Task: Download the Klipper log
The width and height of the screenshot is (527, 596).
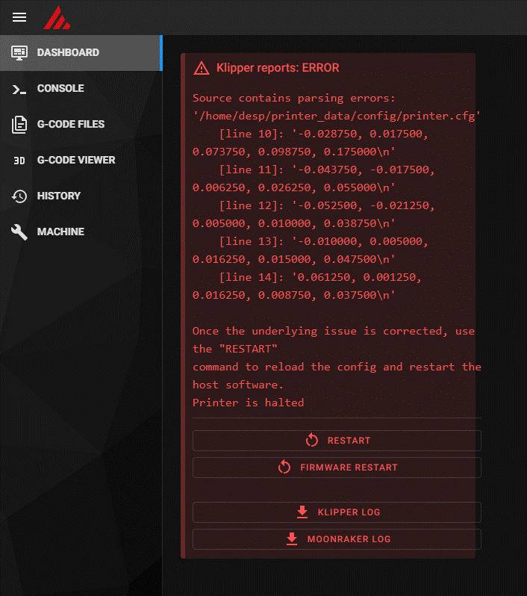Action: [337, 512]
